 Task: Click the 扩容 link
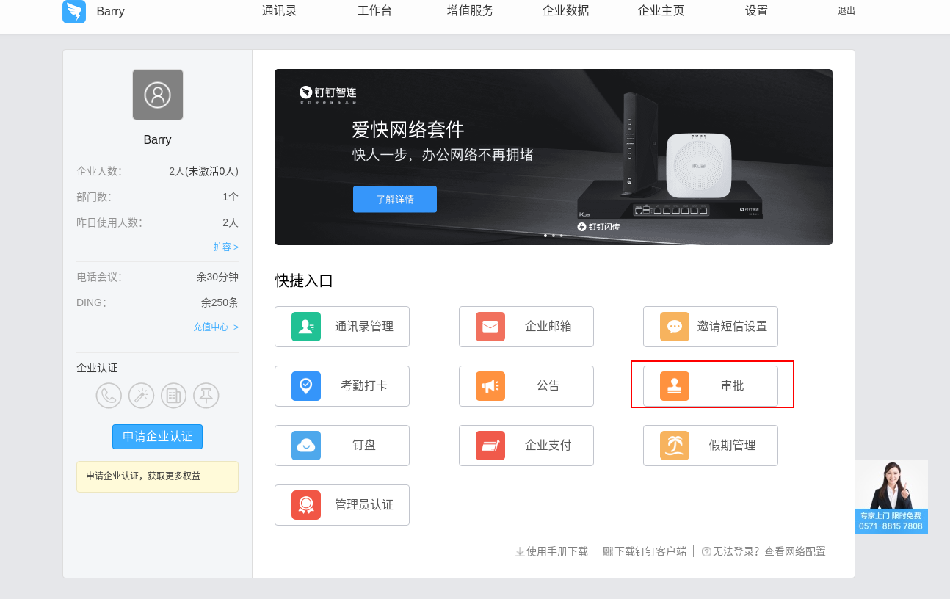click(x=226, y=247)
